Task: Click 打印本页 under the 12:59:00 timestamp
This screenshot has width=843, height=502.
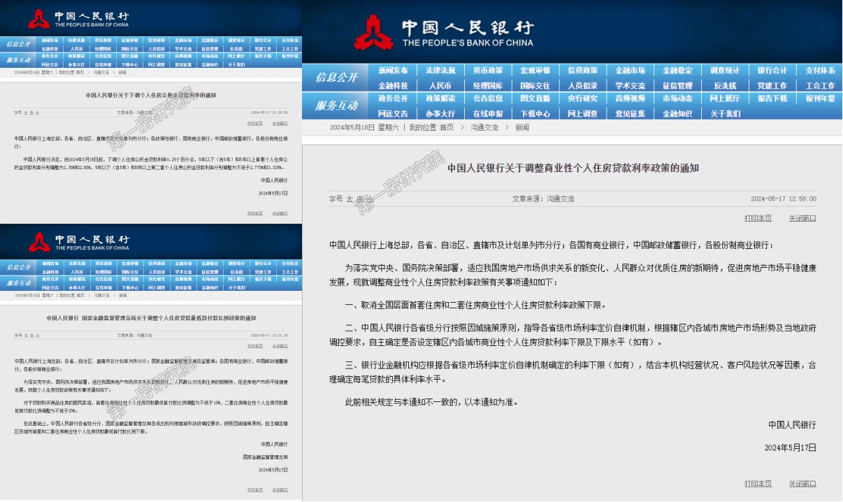Action: [x=256, y=122]
